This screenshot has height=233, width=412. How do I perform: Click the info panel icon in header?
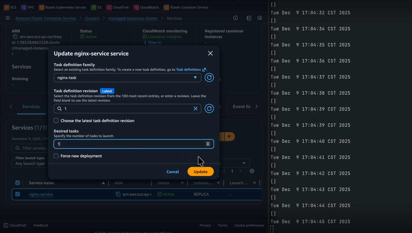coord(236,18)
